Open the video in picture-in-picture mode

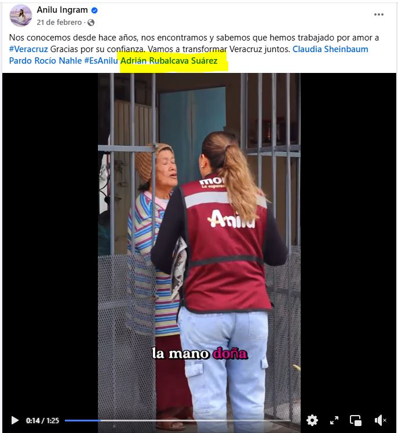pyautogui.click(x=356, y=420)
